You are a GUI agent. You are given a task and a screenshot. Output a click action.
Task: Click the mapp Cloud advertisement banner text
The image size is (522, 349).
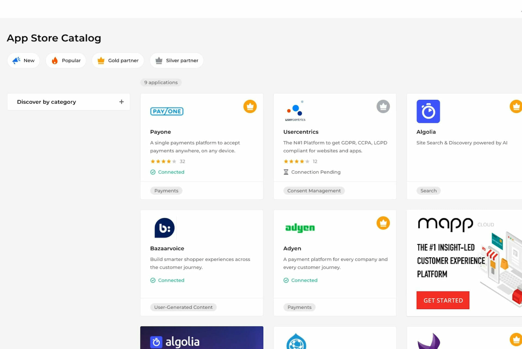click(451, 261)
